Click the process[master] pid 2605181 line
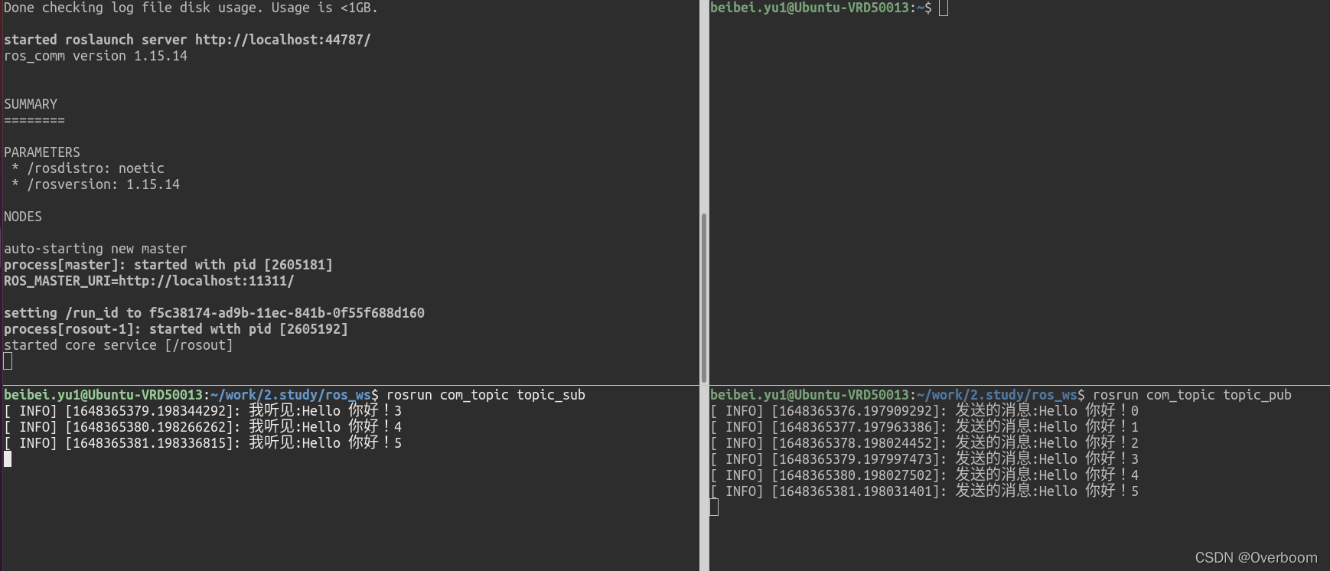Image resolution: width=1330 pixels, height=571 pixels. tap(168, 265)
